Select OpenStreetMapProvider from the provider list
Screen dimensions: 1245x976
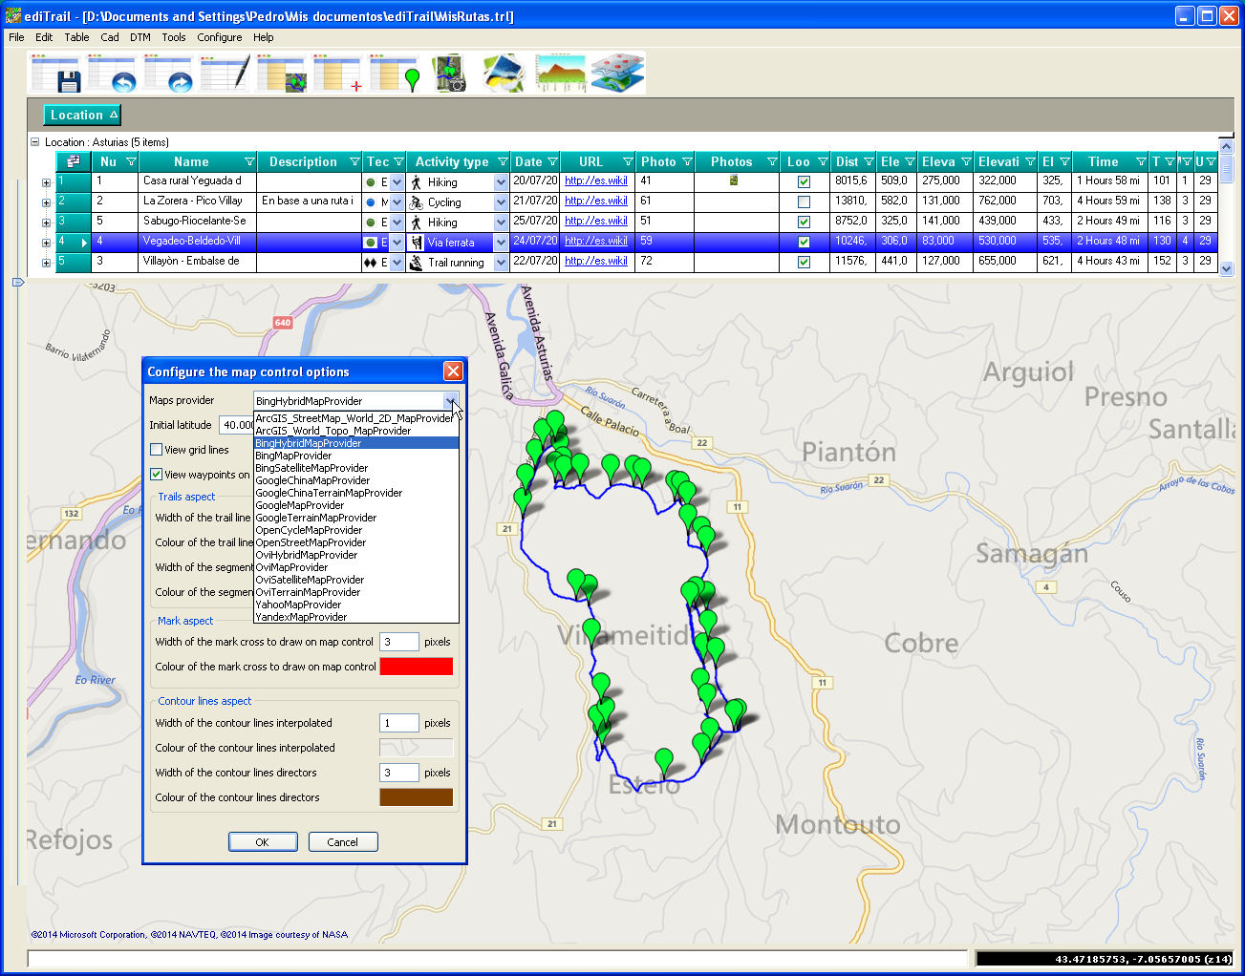[311, 542]
